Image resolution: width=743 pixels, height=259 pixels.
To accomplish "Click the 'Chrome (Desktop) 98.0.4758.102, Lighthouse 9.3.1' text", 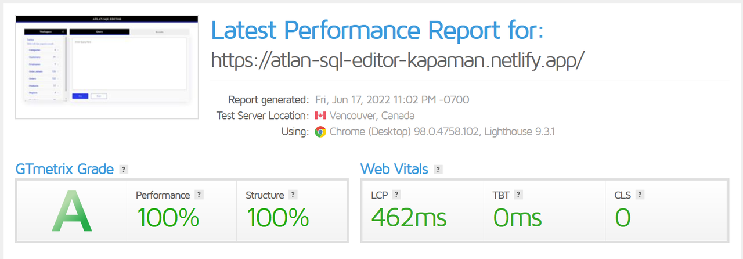I will tap(442, 132).
